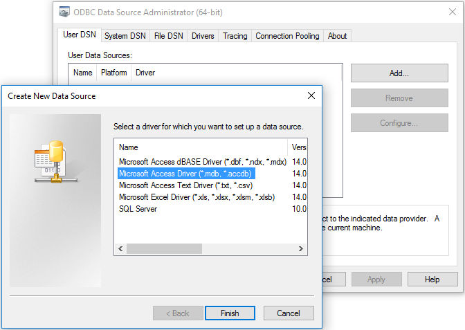Select Microsoft Access Text Driver (*.txt, *.csv)
This screenshot has height=330, width=465.
(x=185, y=185)
